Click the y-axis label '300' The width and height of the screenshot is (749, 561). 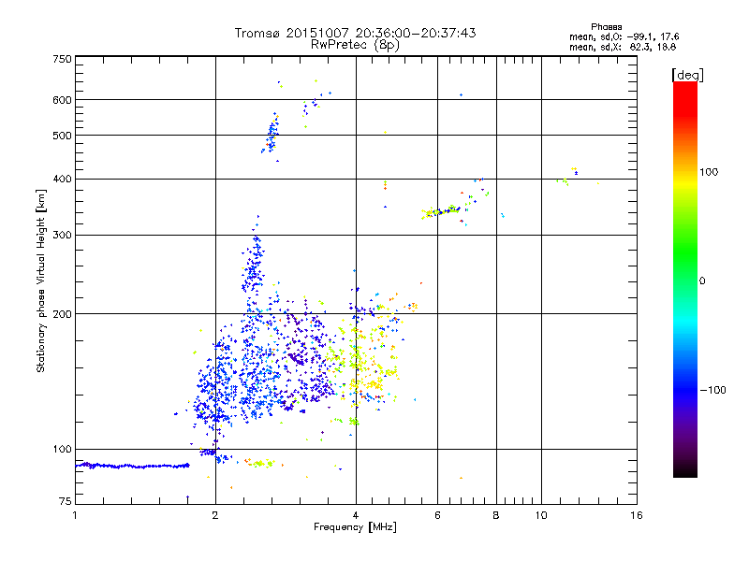[x=62, y=236]
